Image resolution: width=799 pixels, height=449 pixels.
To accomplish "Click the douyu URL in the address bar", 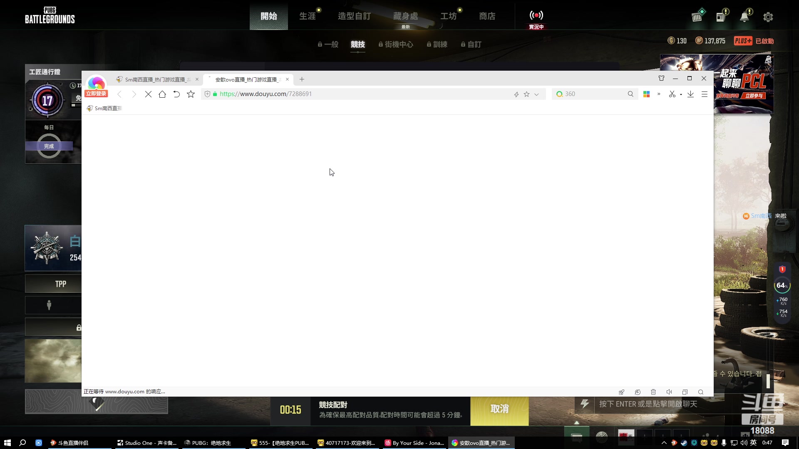I will pos(266,94).
